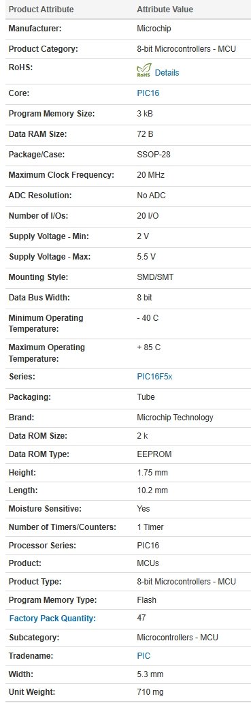Open the RoHS Details link
The width and height of the screenshot is (251, 703).
[x=167, y=73]
